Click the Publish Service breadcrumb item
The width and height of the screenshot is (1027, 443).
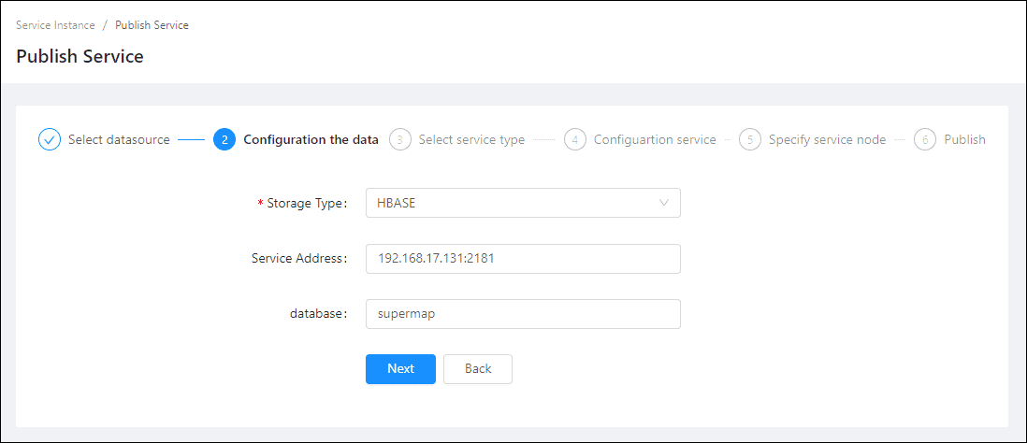pos(152,25)
